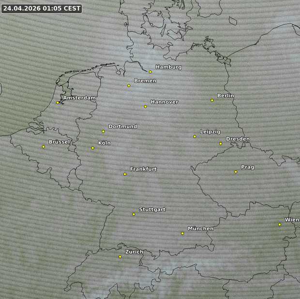The image size is (300, 299).
Task: Click the Hannover text label
Action: [164, 102]
